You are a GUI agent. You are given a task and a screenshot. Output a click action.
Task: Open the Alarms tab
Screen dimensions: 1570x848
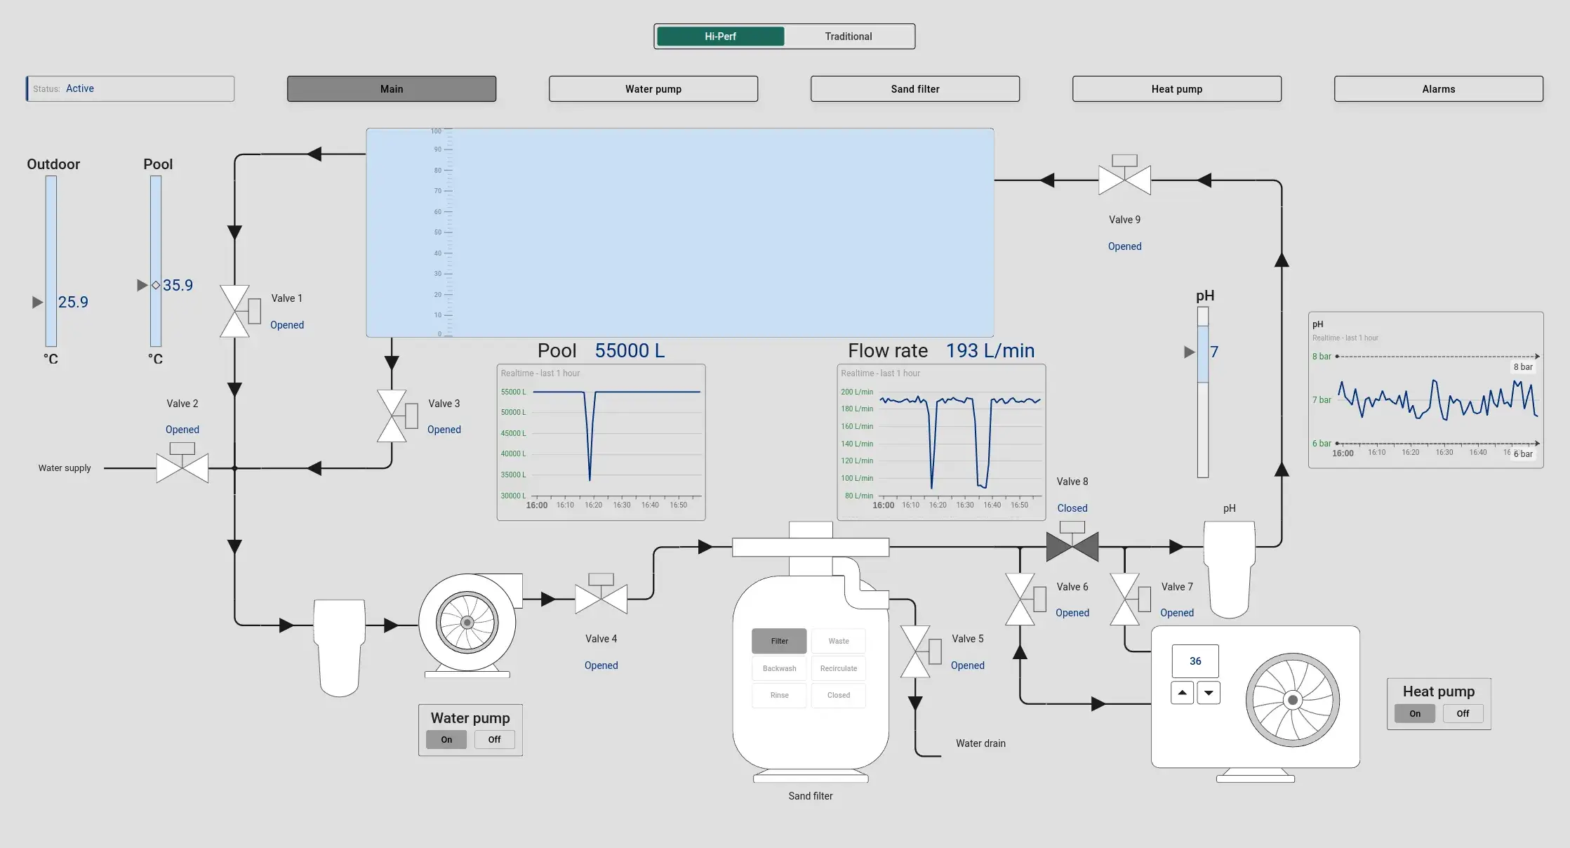coord(1438,89)
